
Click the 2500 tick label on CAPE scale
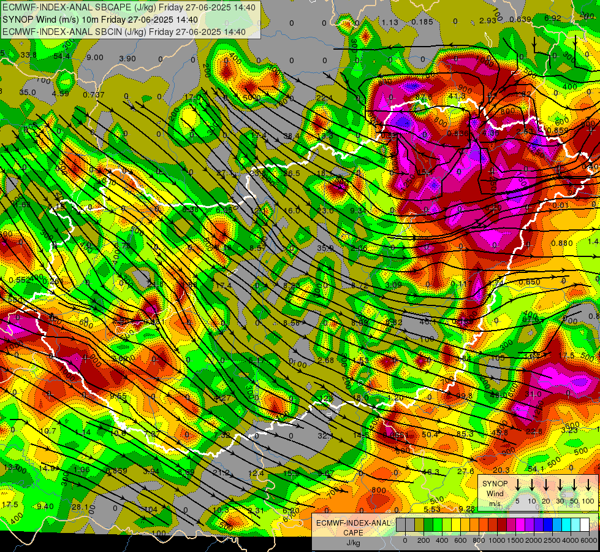point(552,540)
